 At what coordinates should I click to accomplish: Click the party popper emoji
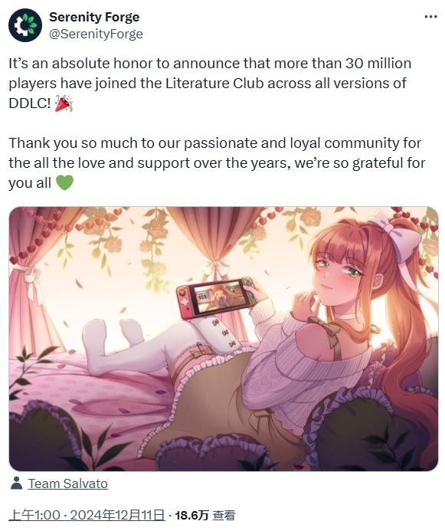(x=64, y=103)
